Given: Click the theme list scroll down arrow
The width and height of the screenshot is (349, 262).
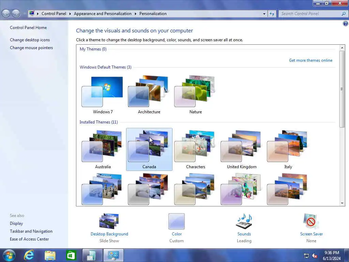Looking at the screenshot, I should pyautogui.click(x=342, y=203).
